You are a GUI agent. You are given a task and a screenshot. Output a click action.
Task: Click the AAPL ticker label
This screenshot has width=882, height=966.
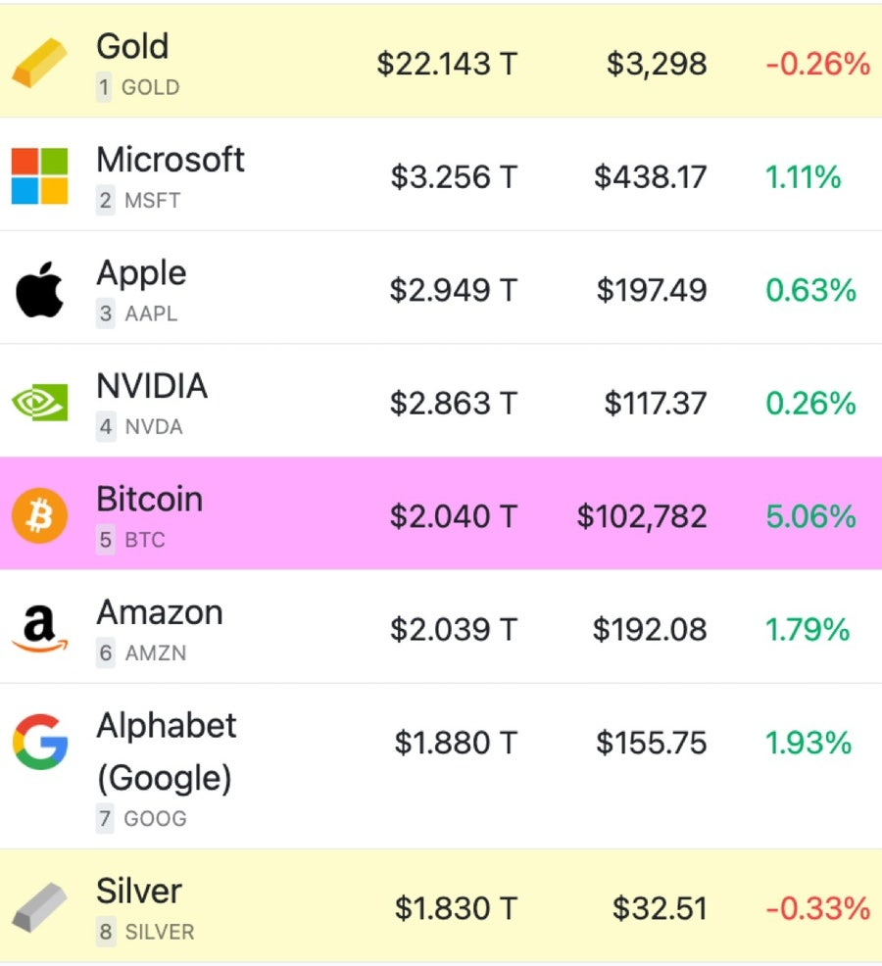click(x=151, y=314)
